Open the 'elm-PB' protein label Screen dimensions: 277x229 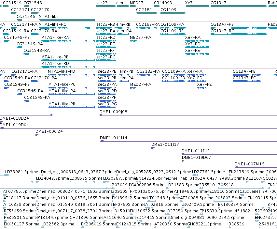coord(126,71)
